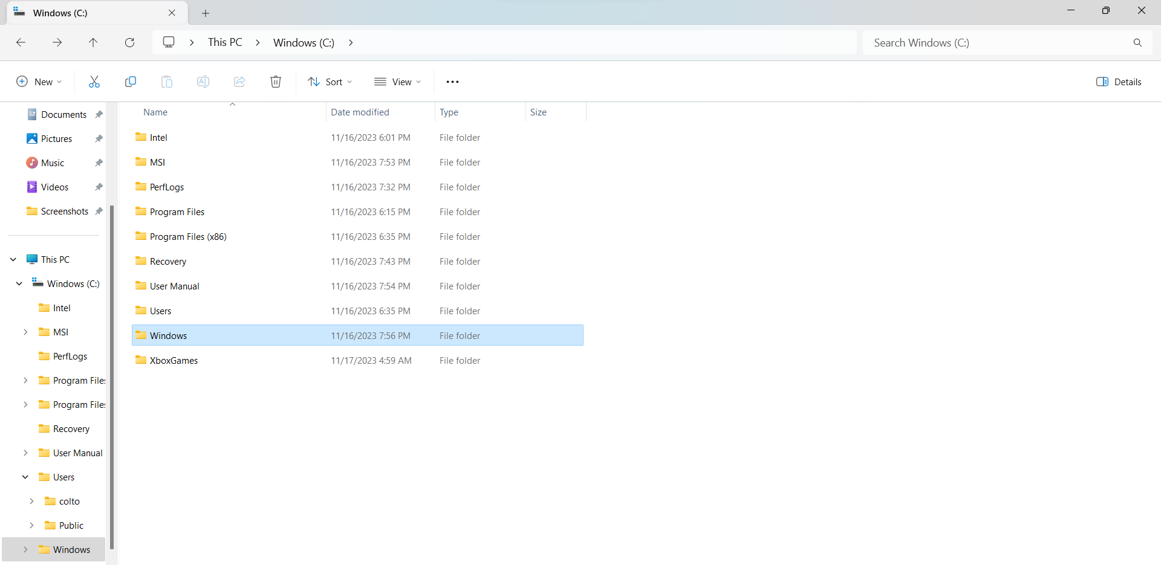Sort by Date modified column
1161x565 pixels.
click(360, 112)
